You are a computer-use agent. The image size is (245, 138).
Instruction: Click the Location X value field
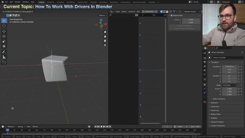coord(229,67)
